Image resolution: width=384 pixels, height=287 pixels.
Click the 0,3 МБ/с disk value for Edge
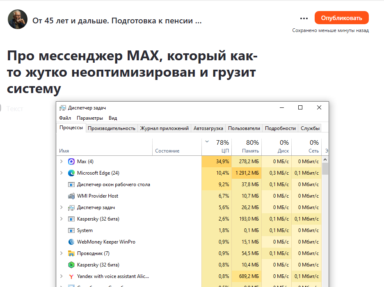[x=277, y=173]
